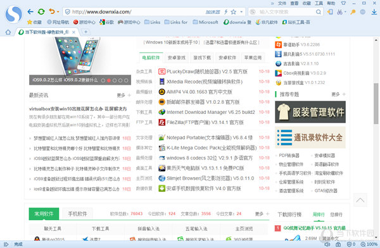Click the 服装管理软件 banner
This screenshot has height=248, width=380.
[x=310, y=112]
